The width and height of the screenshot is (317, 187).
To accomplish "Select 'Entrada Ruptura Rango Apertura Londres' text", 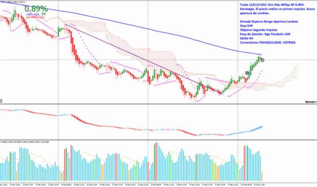I will pyautogui.click(x=269, y=22).
